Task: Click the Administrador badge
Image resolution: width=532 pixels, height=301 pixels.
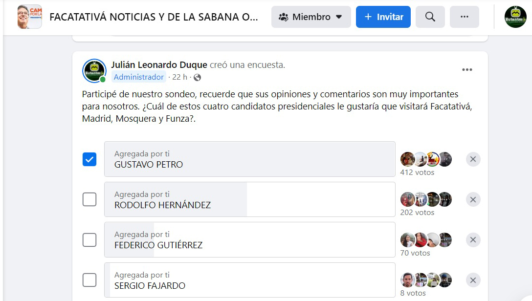Action: 139,77
